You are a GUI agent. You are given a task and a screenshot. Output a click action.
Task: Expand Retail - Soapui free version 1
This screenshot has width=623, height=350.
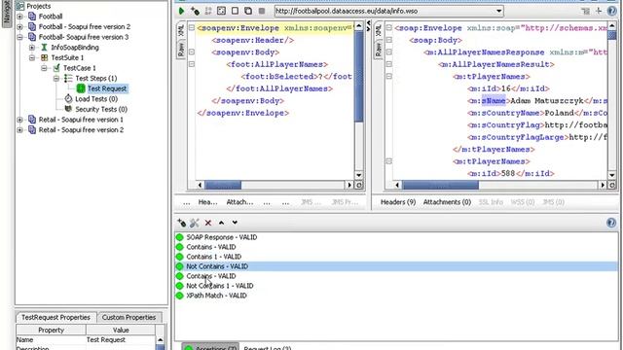click(x=19, y=120)
